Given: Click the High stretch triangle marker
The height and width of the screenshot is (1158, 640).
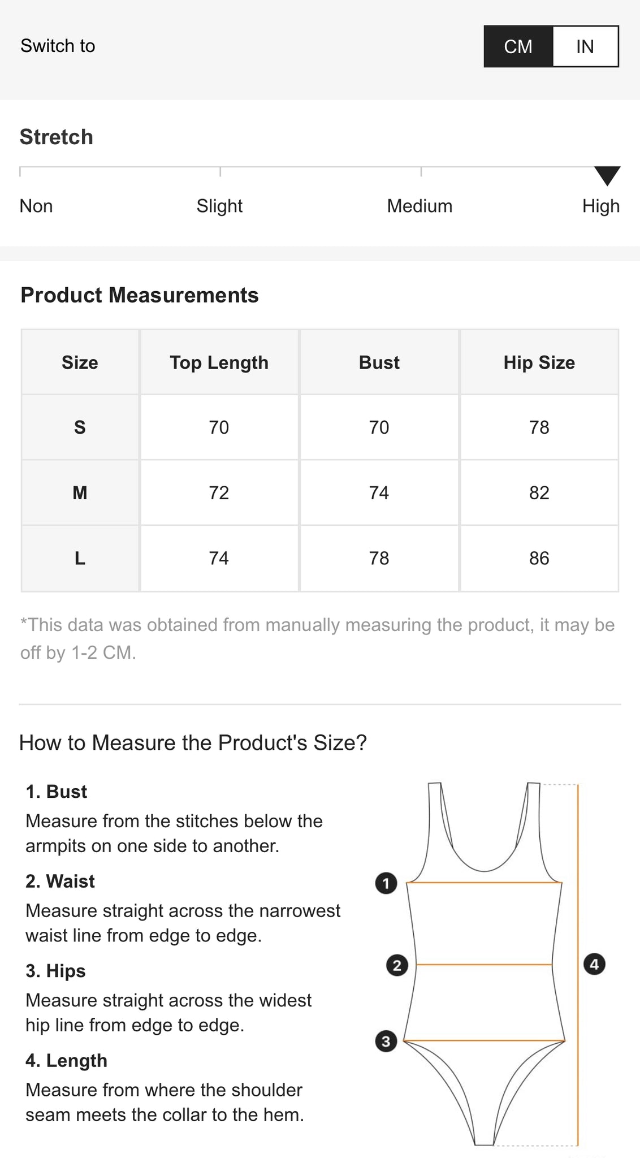Looking at the screenshot, I should [607, 176].
